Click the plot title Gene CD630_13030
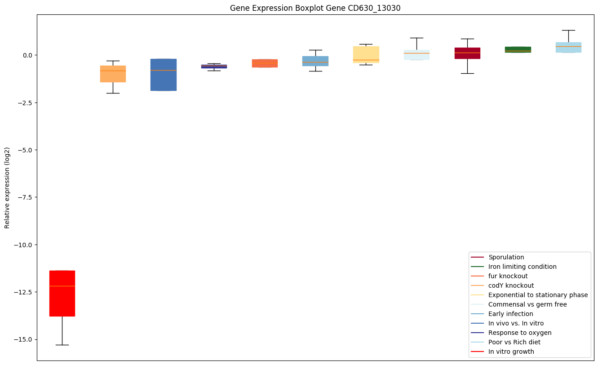 315,8
